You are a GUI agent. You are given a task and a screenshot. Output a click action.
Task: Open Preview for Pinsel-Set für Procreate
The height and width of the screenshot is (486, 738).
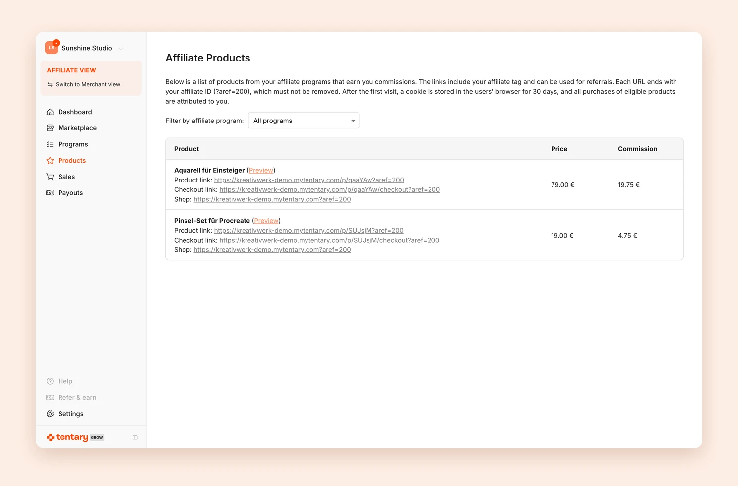tap(266, 221)
